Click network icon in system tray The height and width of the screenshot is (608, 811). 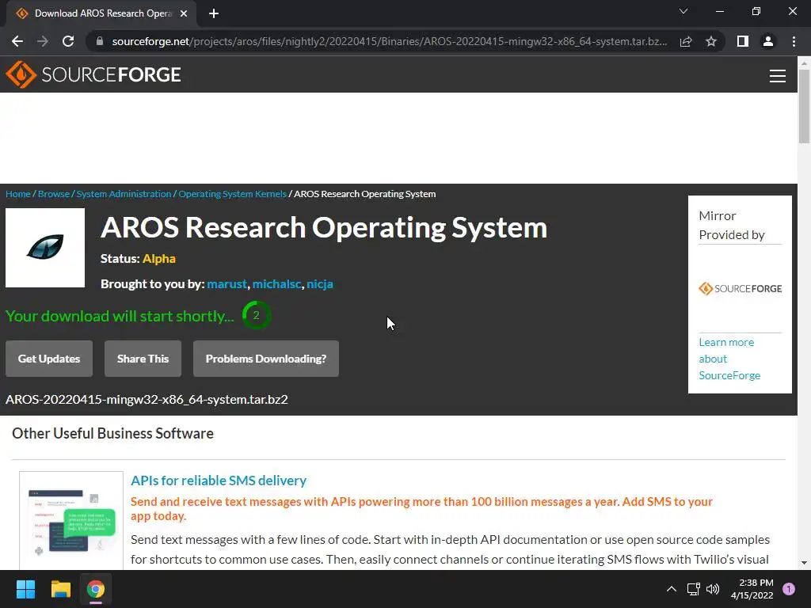pyautogui.click(x=693, y=589)
